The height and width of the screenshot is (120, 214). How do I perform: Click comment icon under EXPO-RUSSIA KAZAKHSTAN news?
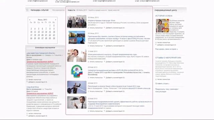click(x=105, y=77)
